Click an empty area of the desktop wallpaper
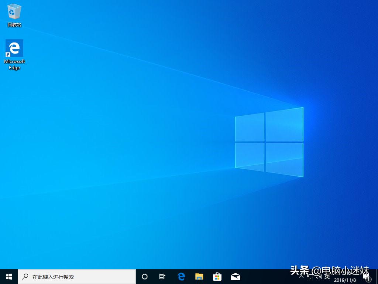 [148, 148]
